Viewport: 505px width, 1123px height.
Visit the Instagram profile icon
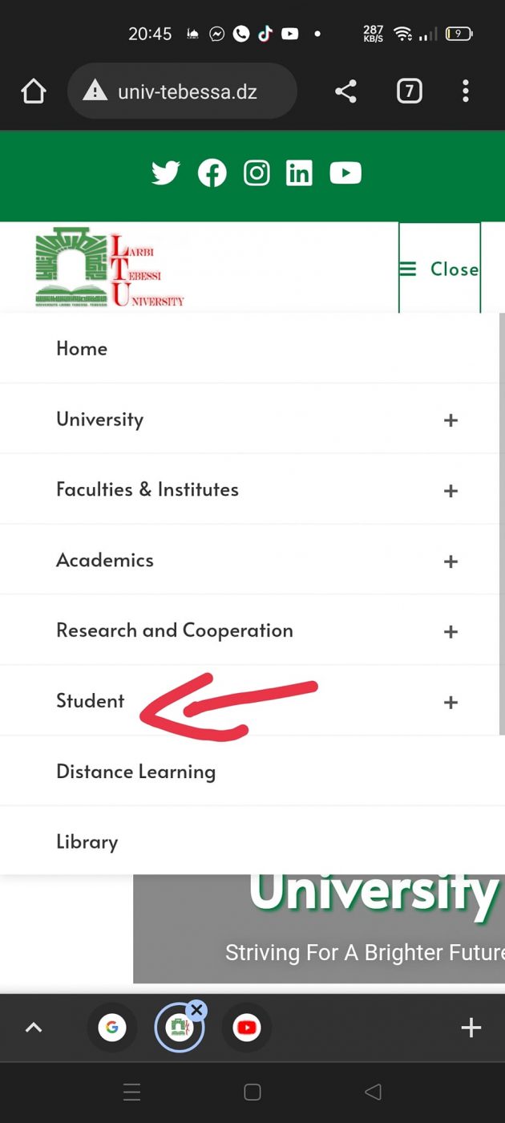tap(257, 173)
